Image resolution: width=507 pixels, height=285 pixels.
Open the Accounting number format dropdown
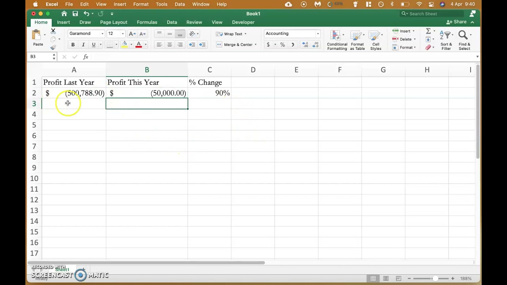click(318, 34)
